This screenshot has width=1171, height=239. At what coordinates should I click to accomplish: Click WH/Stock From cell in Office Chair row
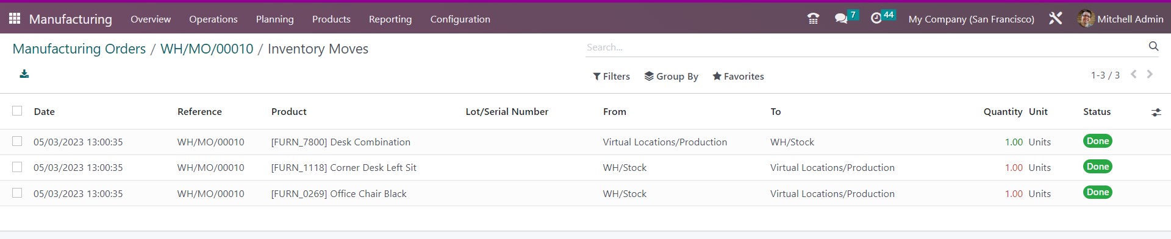(625, 194)
